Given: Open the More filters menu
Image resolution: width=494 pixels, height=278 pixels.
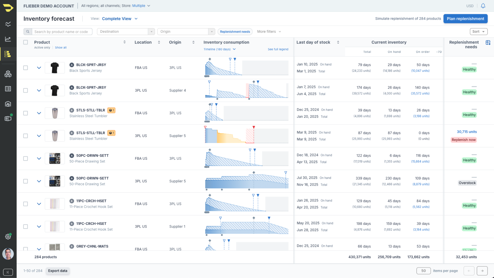Looking at the screenshot, I should 269,32.
